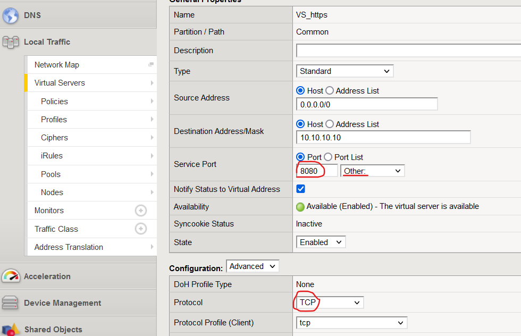Open the Pools menu item
Image resolution: width=521 pixels, height=336 pixels.
51,174
